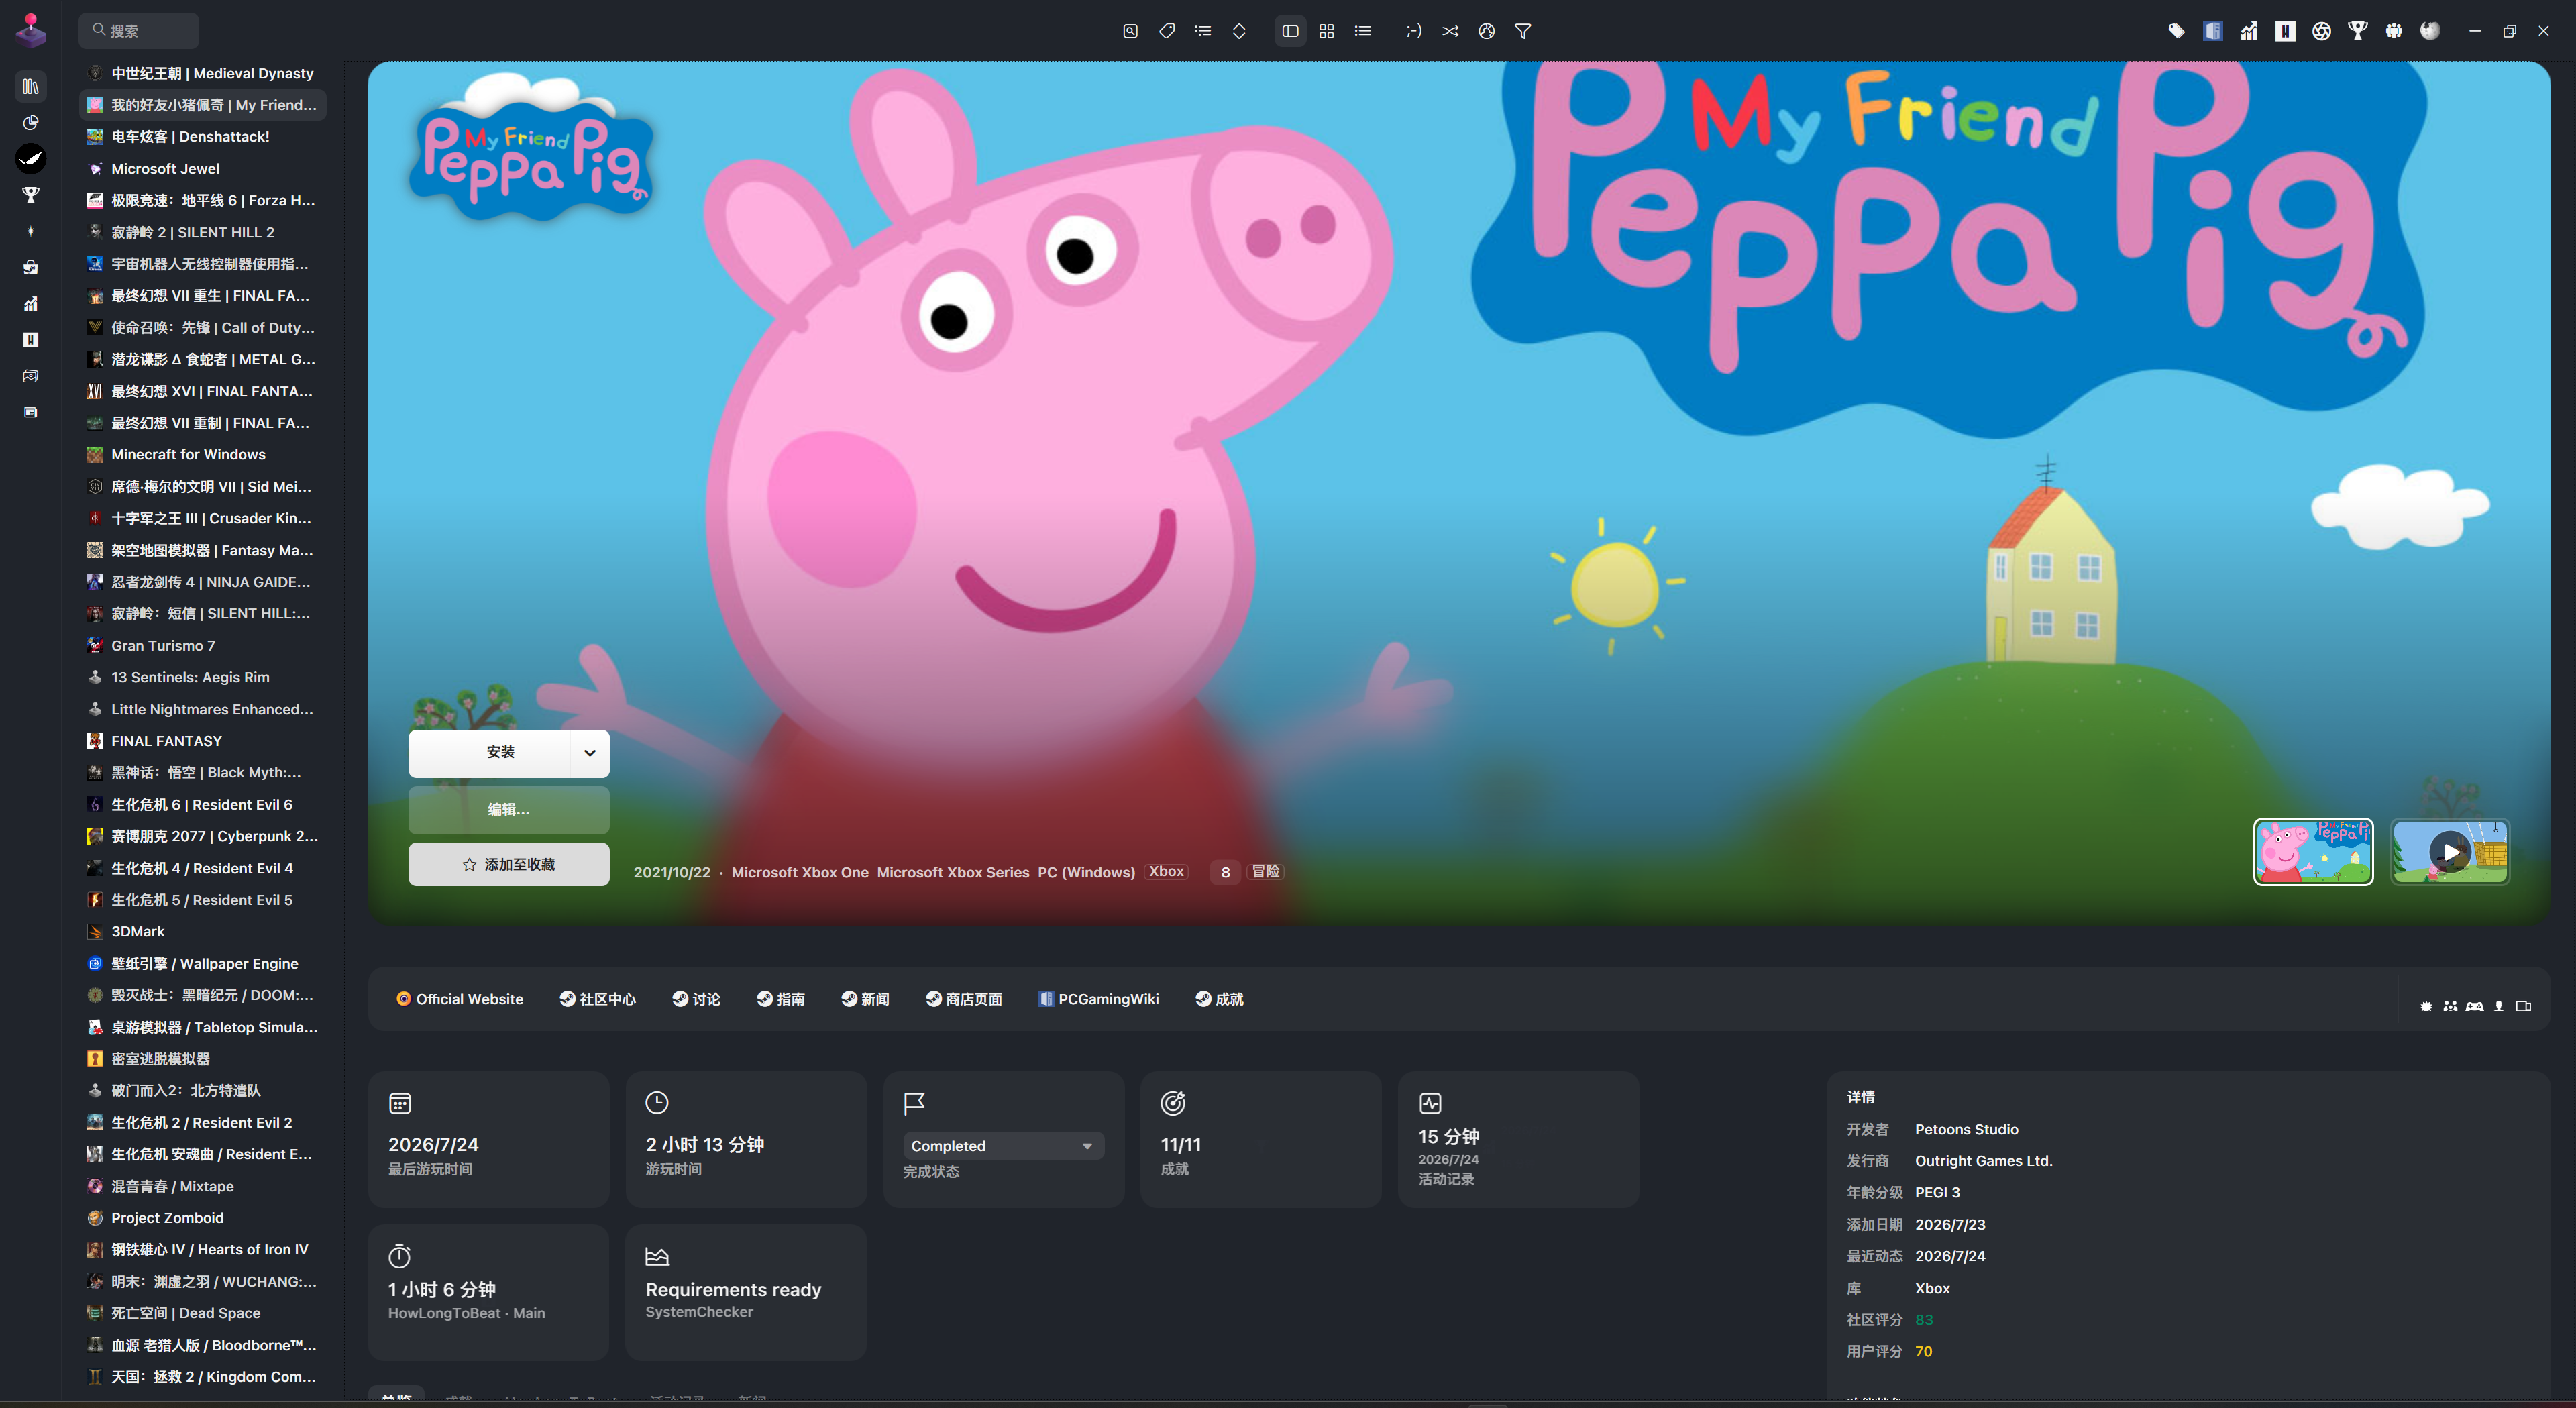Open the sidebar HowLongToBeat icon
The image size is (2576, 1408).
click(x=31, y=340)
